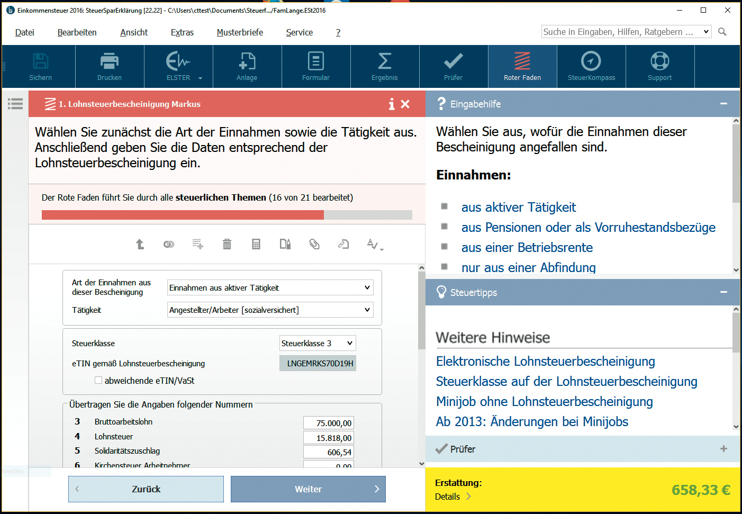Collapse the Eingabehilfe panel
The width and height of the screenshot is (742, 514).
pyautogui.click(x=723, y=104)
